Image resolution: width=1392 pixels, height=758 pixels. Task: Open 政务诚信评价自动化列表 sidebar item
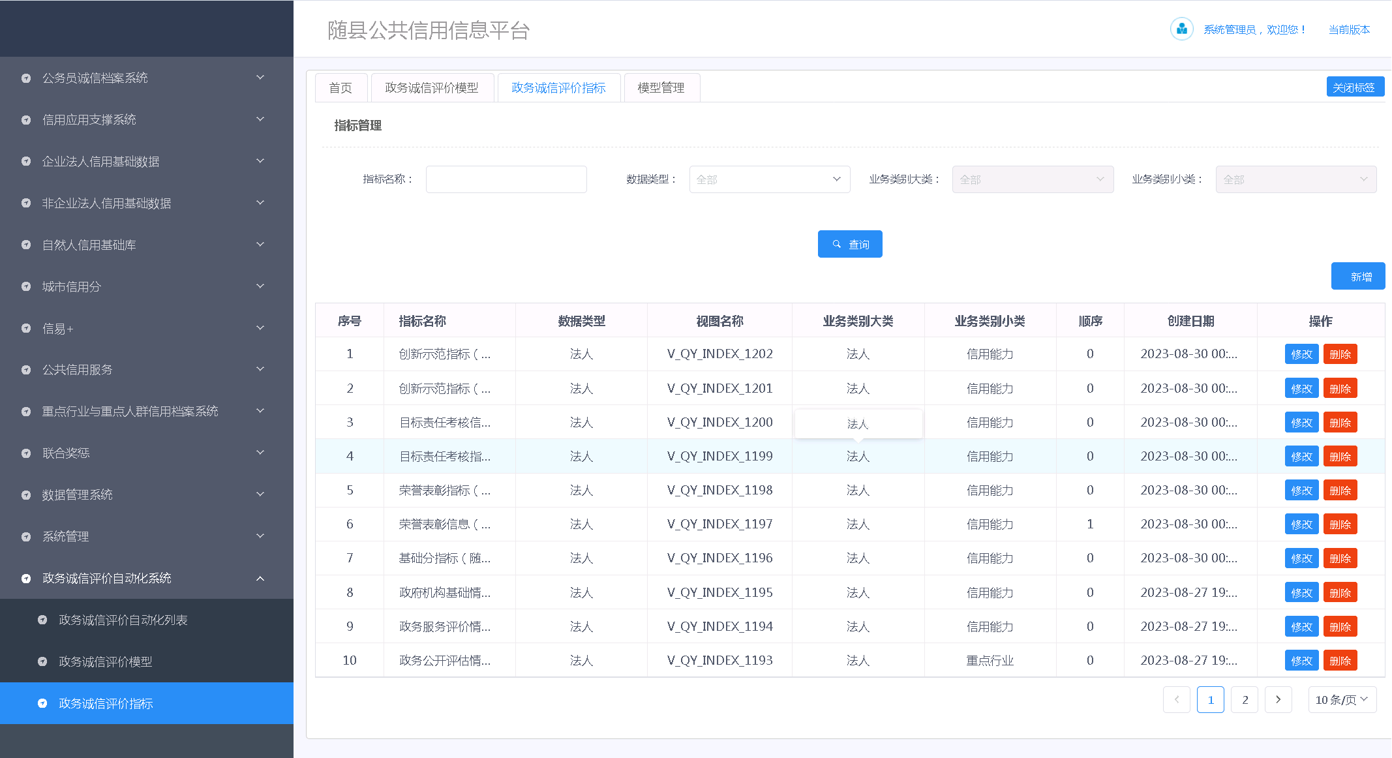[147, 620]
